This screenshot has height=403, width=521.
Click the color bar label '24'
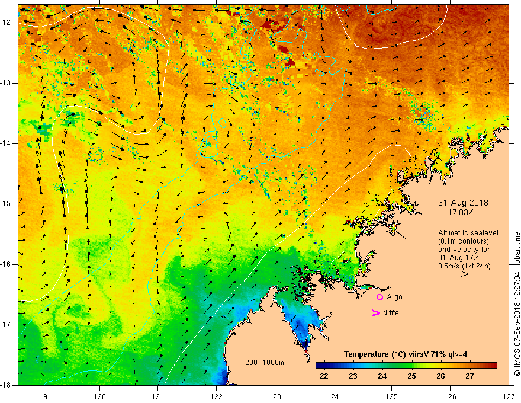pos(382,376)
